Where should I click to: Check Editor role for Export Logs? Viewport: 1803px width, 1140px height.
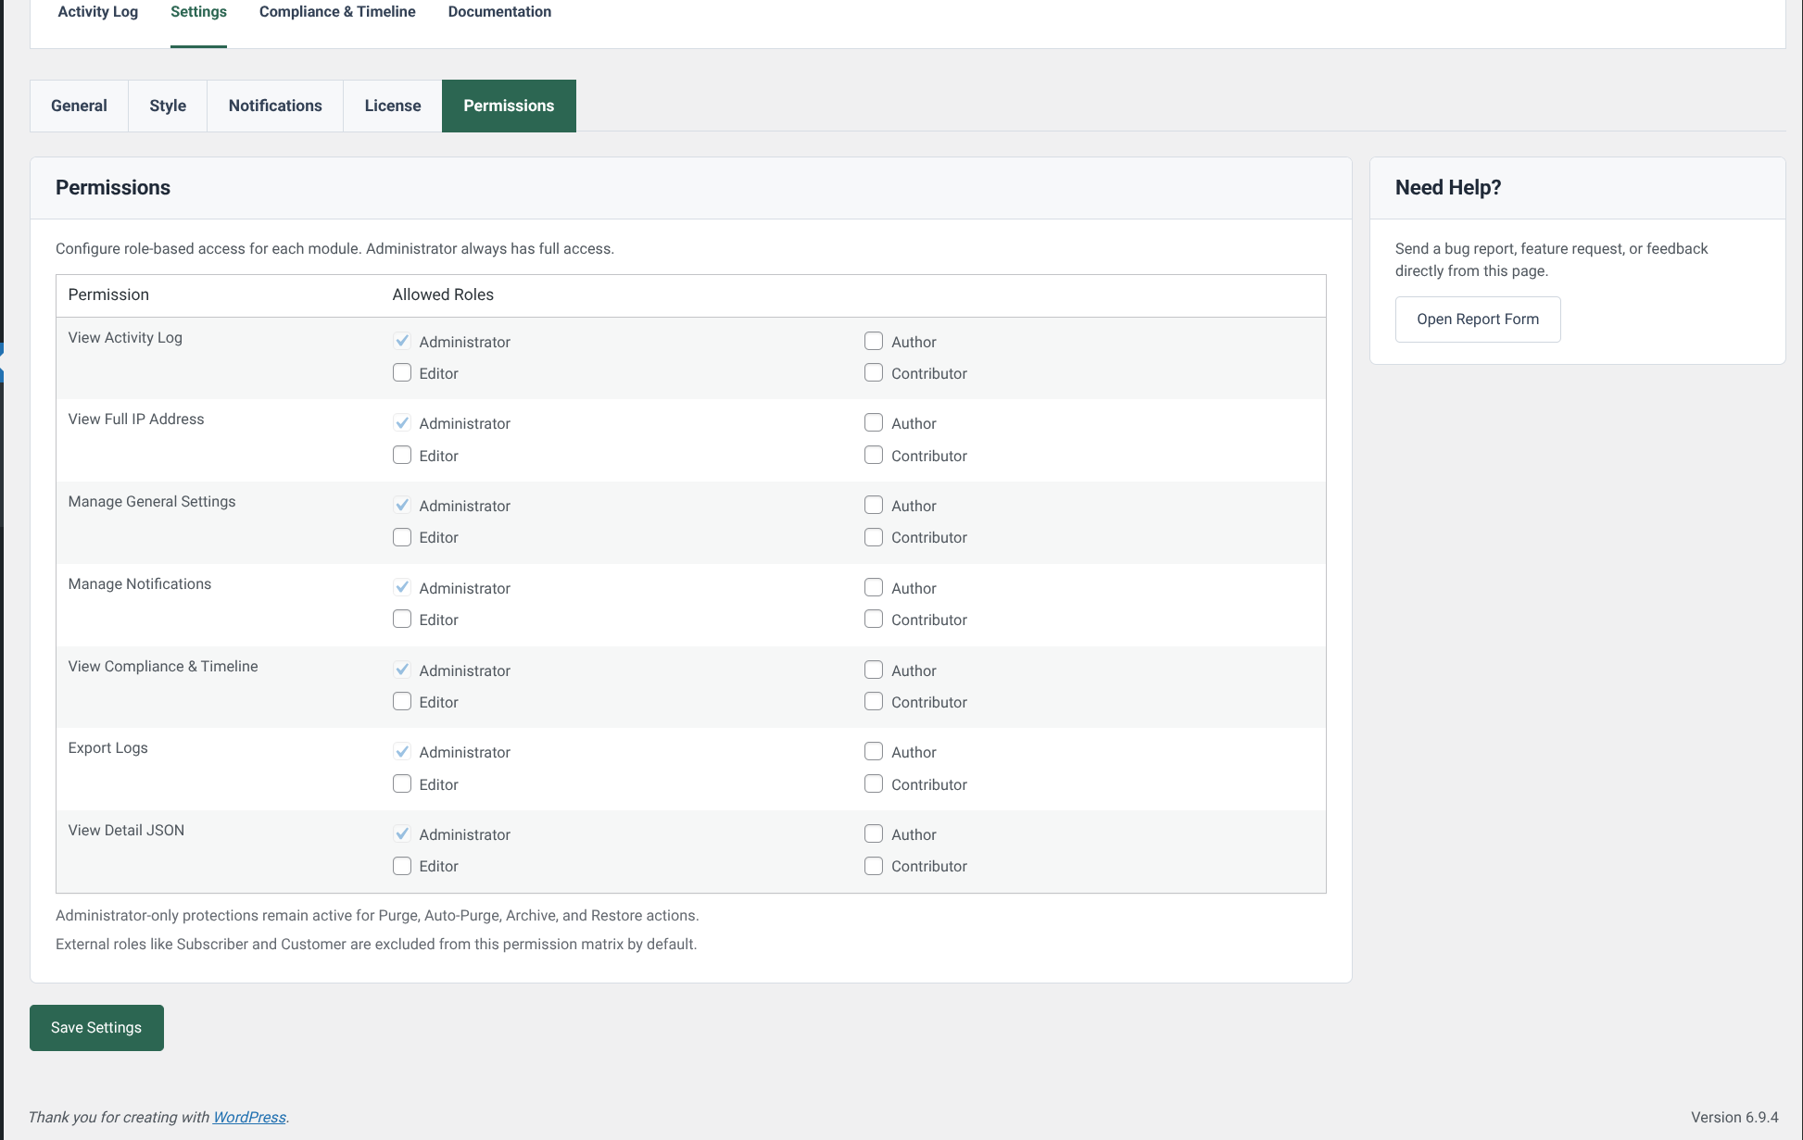(402, 783)
